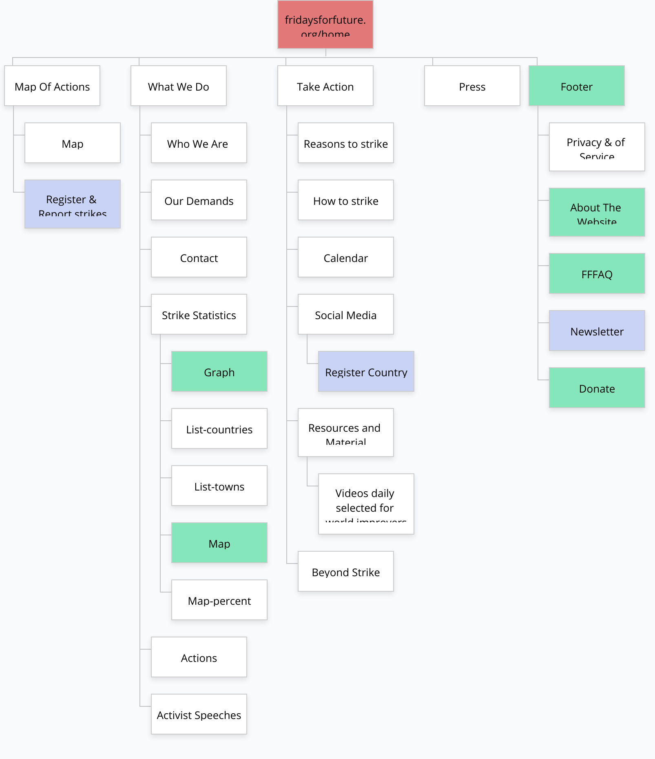The image size is (655, 759).
Task: Click the Activist Speeches node
Action: [199, 715]
